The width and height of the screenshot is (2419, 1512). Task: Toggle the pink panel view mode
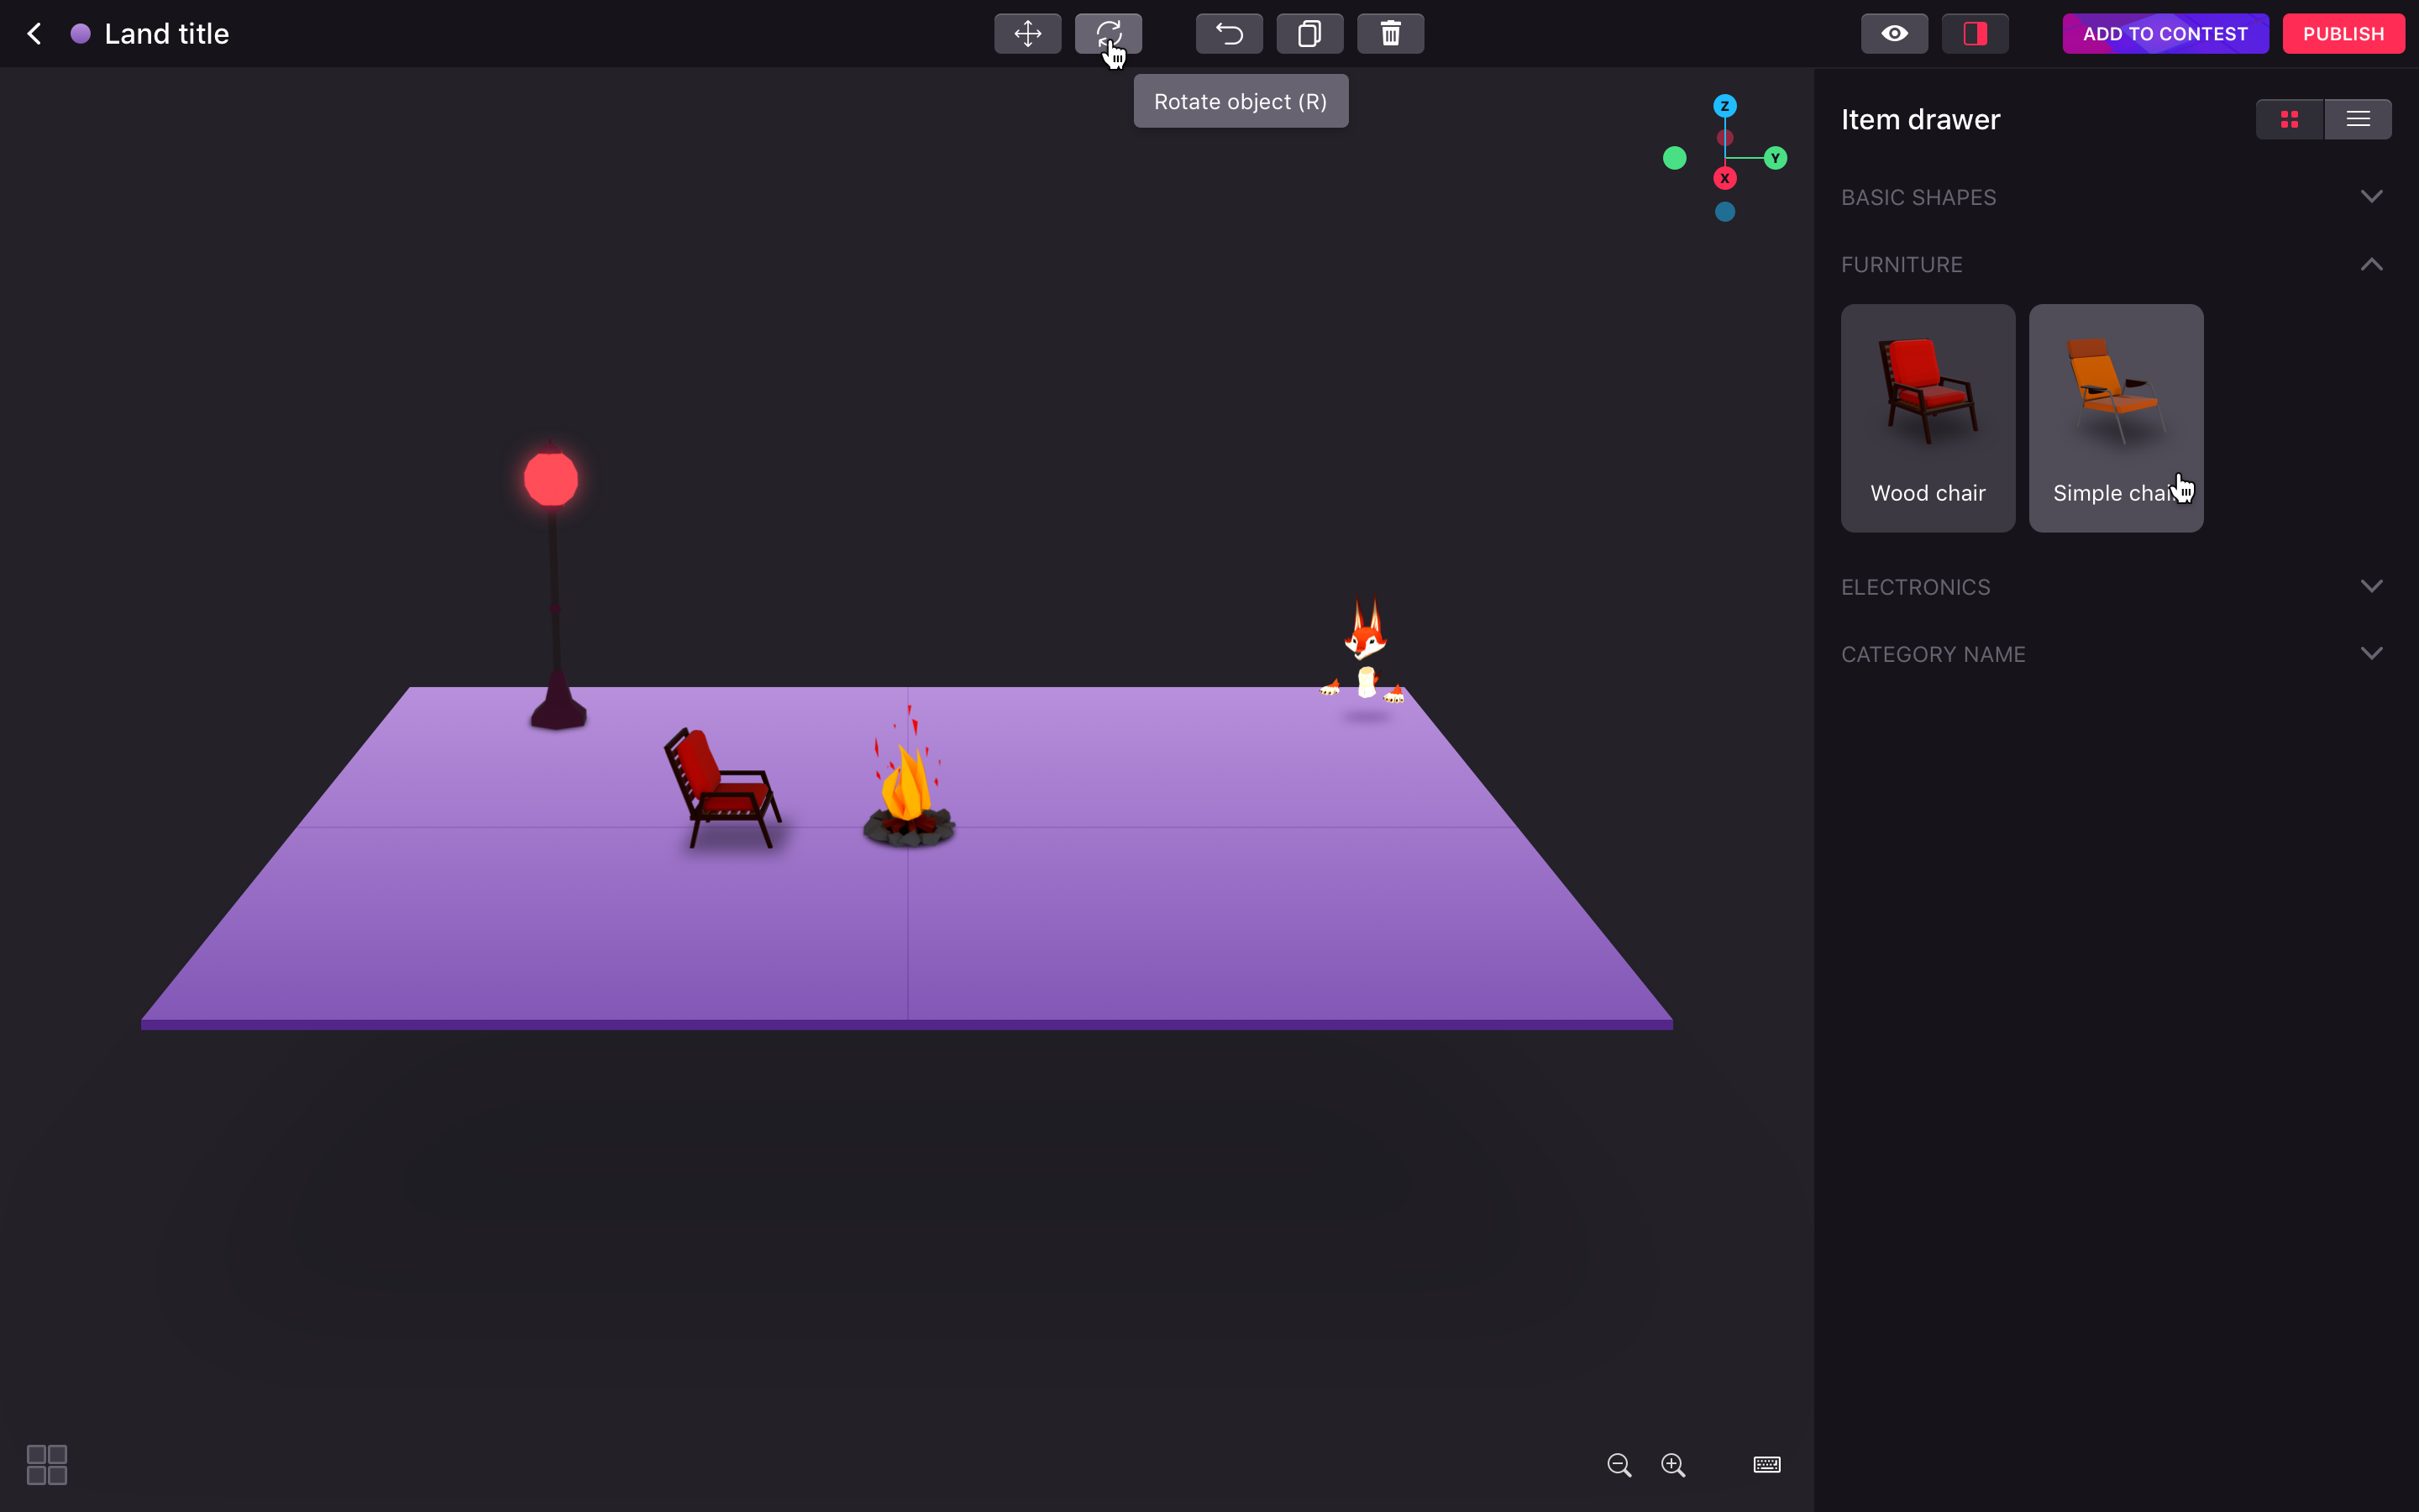[1974, 33]
